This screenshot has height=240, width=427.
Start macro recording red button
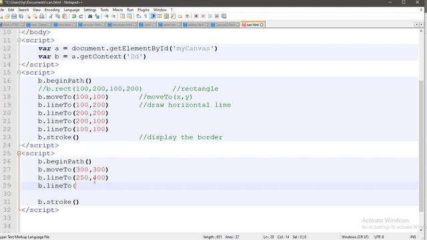click(x=196, y=16)
